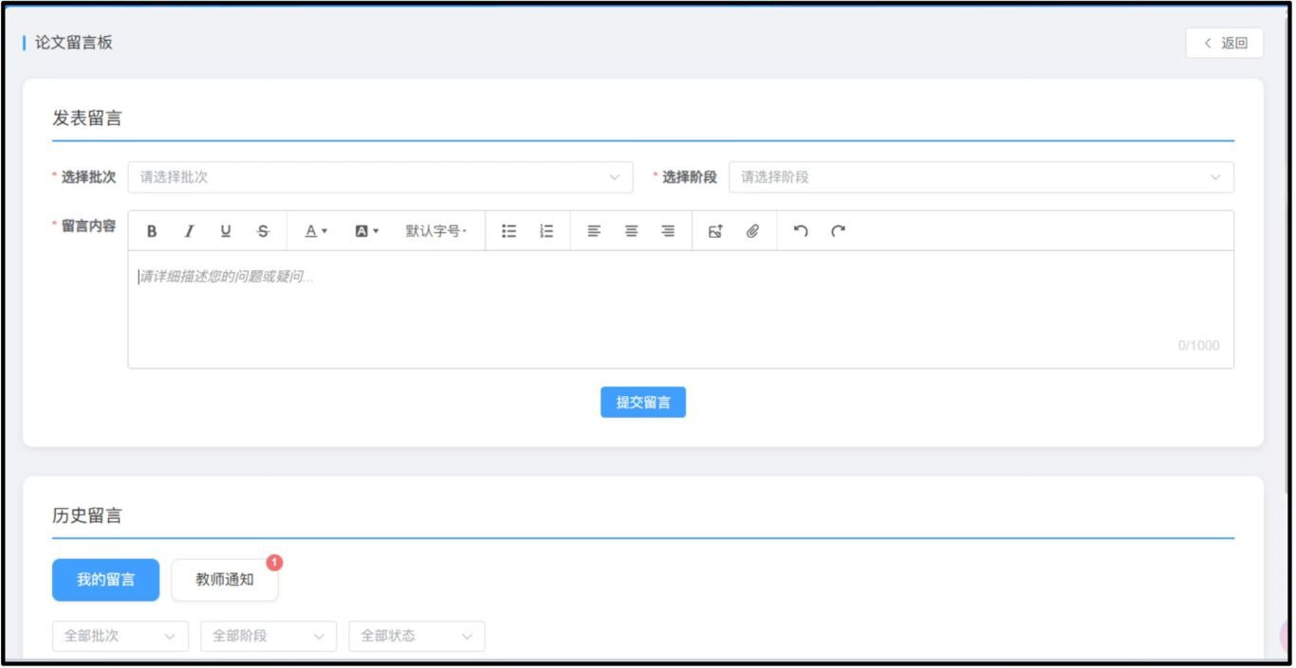Apply strikethrough to the text
The width and height of the screenshot is (1296, 668).
263,231
